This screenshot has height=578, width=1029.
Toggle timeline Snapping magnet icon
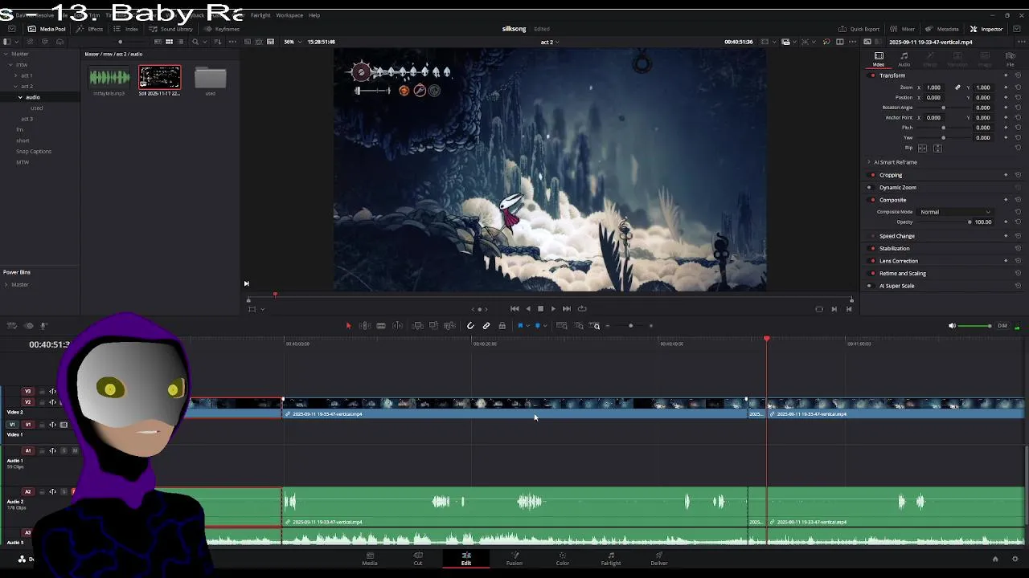[470, 326]
